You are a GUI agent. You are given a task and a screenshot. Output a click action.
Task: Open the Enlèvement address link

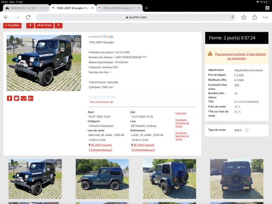[x=143, y=147]
